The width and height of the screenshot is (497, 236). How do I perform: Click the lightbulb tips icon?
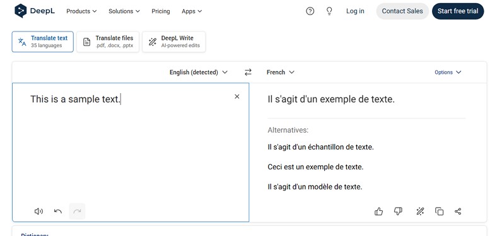329,11
